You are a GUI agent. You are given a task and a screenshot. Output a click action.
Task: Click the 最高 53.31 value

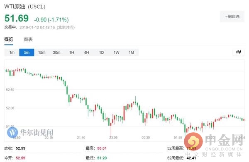(102, 148)
